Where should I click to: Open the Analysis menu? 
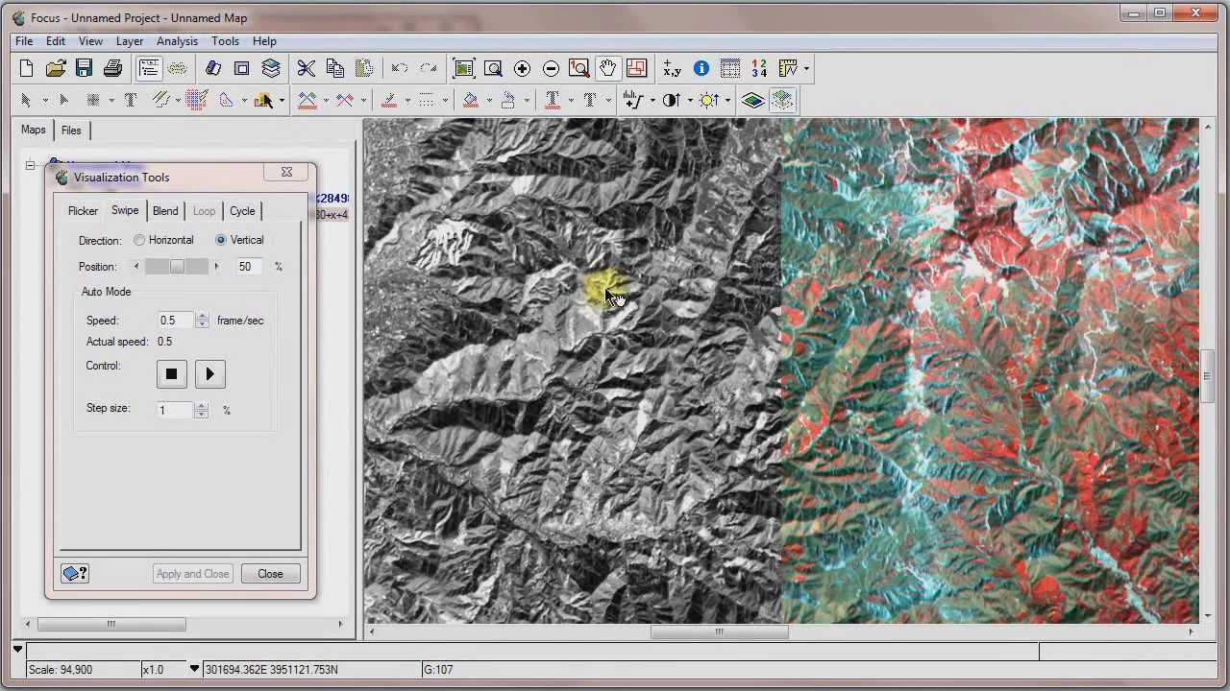pos(177,41)
